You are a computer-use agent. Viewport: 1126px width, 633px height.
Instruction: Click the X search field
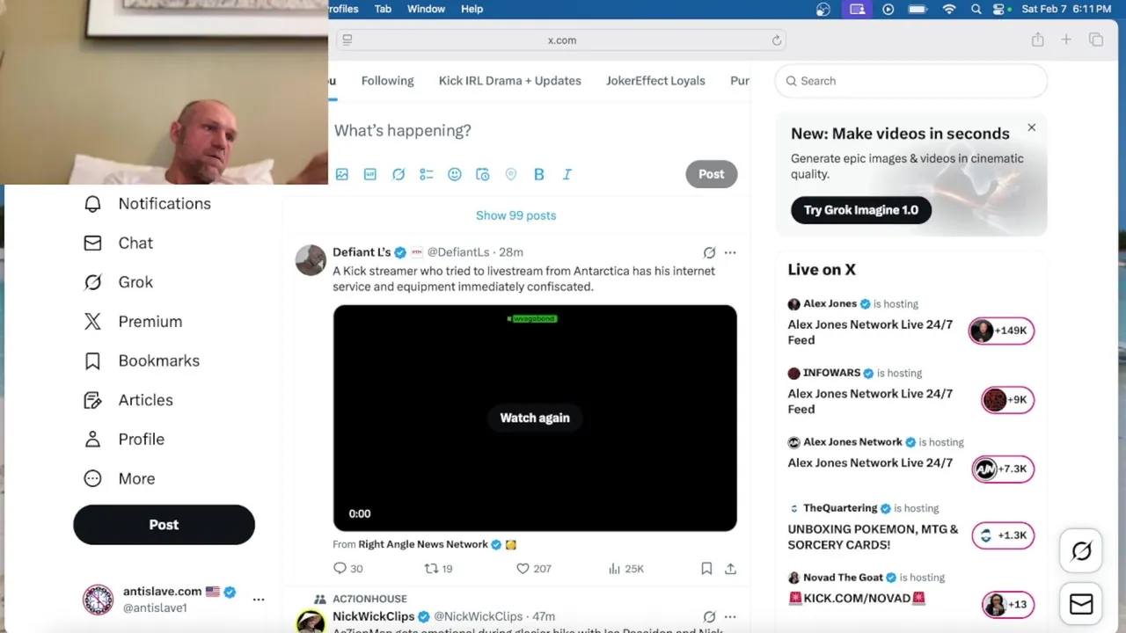tap(911, 81)
